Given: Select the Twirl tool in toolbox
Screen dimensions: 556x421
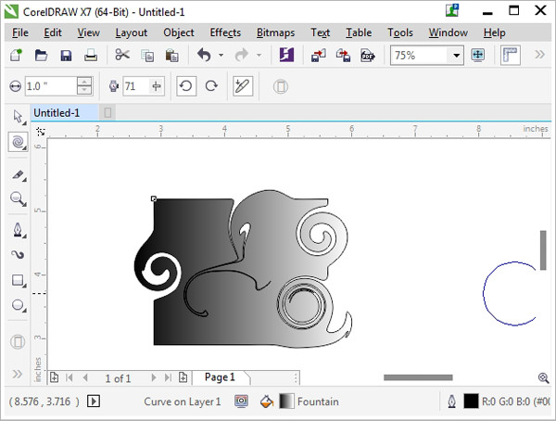Looking at the screenshot, I should click(x=18, y=143).
